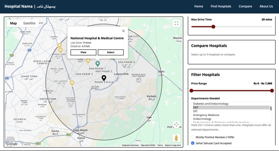Open the Compare page
The image size is (279, 151).
click(x=245, y=7)
